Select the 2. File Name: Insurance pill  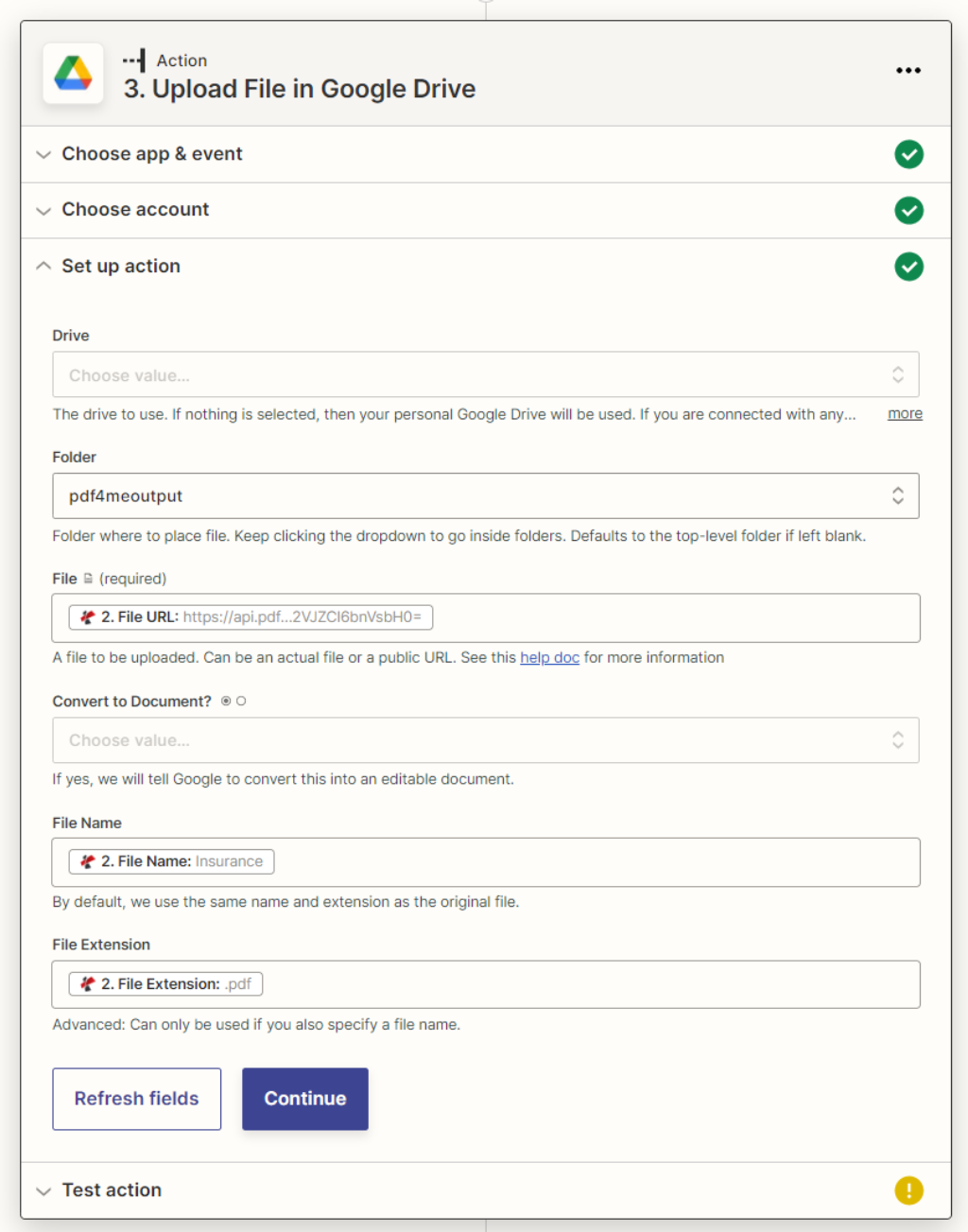pos(172,861)
